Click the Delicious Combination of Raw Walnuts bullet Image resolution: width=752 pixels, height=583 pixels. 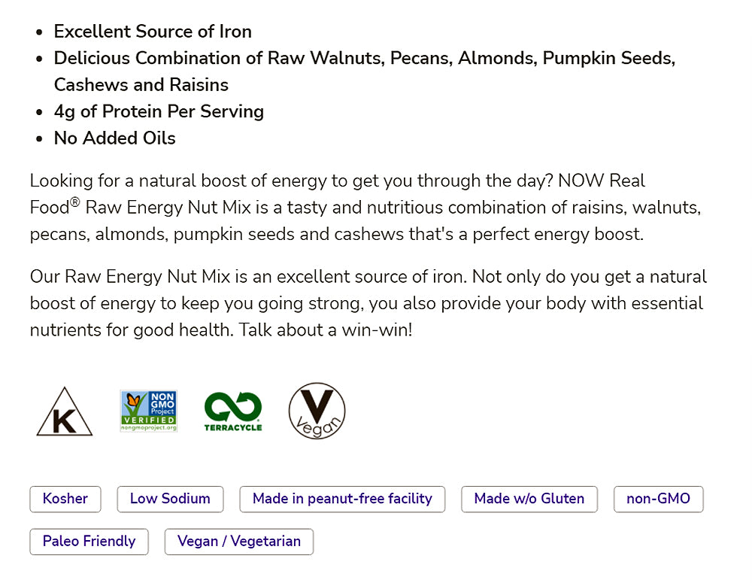pos(364,59)
